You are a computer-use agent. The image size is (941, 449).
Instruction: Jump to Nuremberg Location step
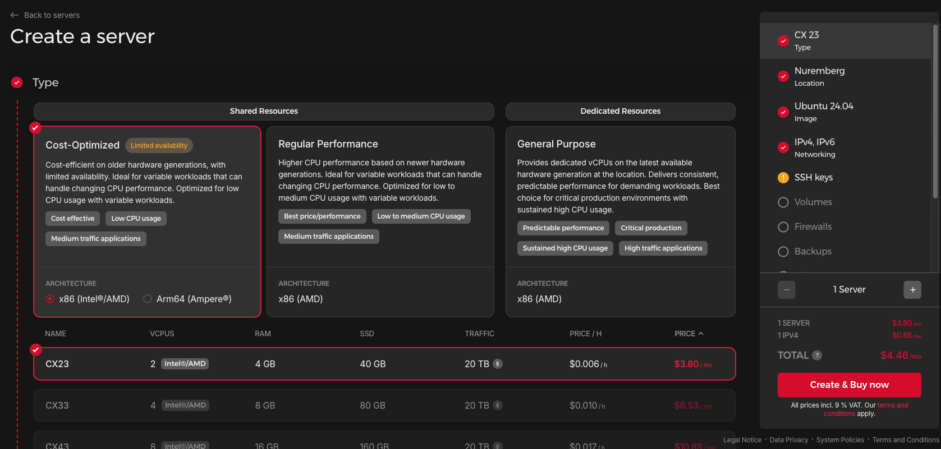click(845, 76)
